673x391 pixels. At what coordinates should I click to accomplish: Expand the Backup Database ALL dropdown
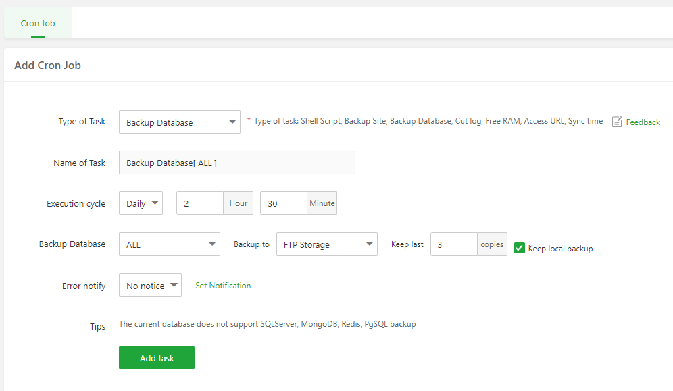170,244
